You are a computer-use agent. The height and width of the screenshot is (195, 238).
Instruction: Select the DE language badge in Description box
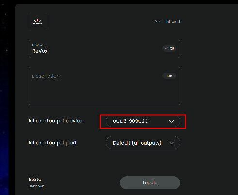point(170,75)
